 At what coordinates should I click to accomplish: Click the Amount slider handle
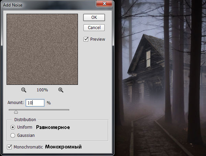[x=16, y=112]
